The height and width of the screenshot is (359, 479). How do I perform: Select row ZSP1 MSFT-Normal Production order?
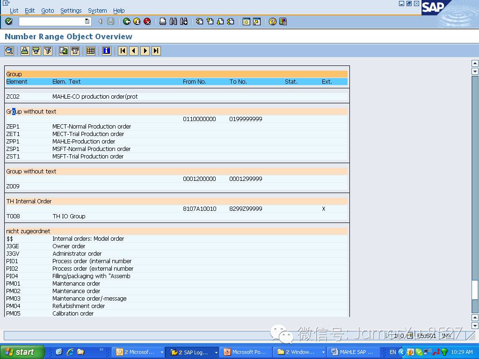177,149
